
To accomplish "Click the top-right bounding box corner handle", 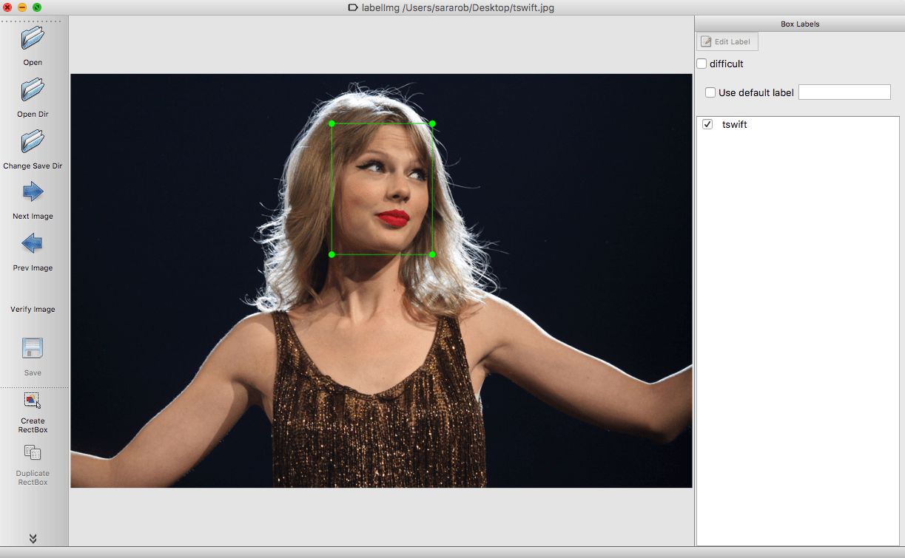I will [432, 123].
